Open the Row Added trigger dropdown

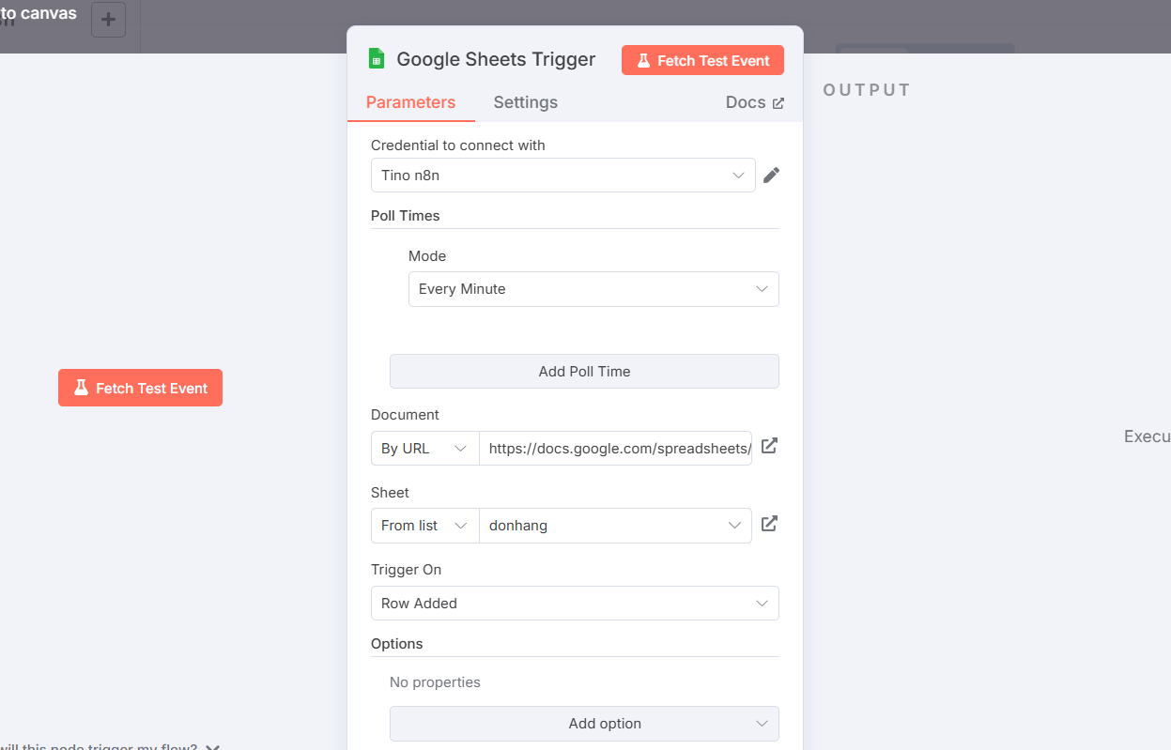(x=575, y=604)
